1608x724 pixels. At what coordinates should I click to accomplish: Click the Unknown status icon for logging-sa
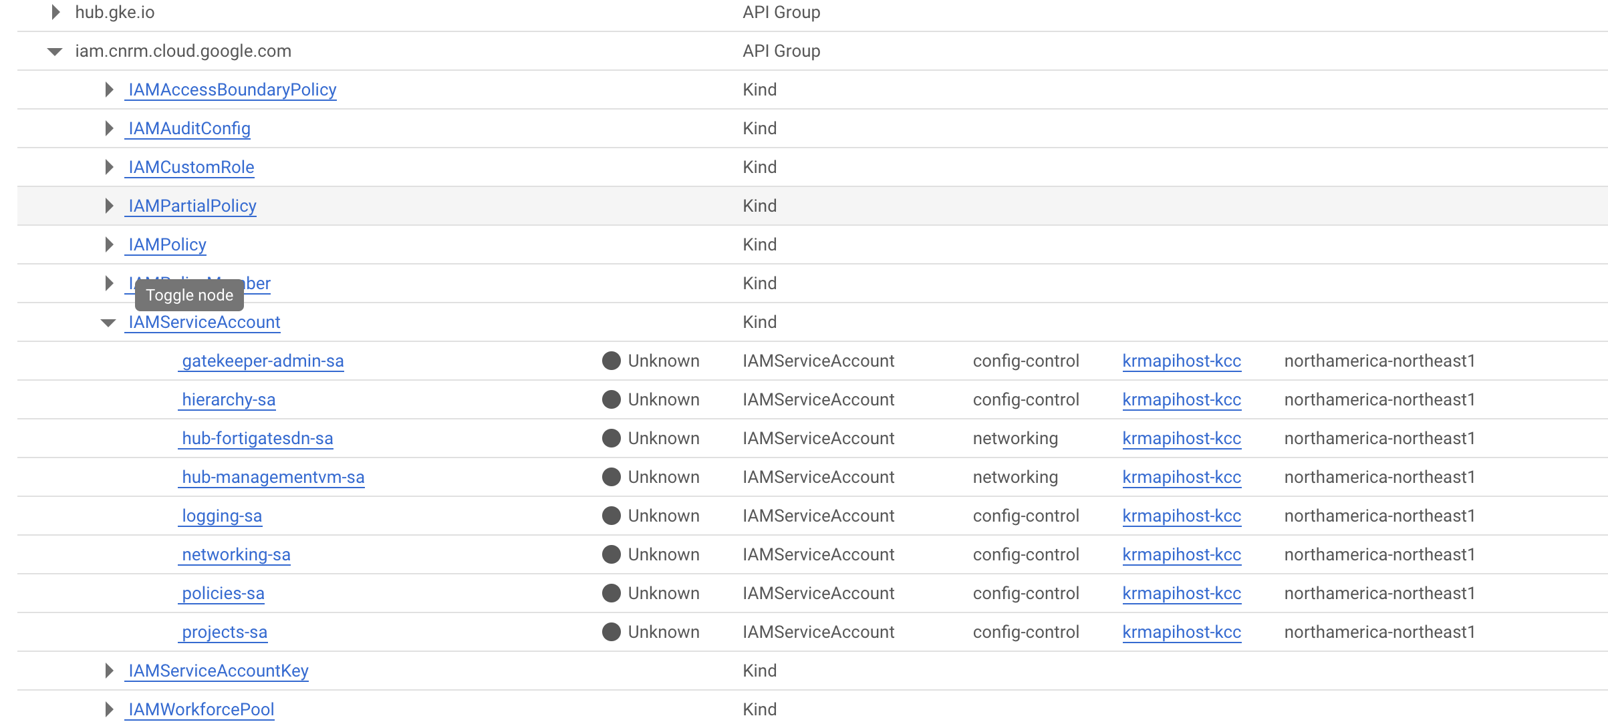click(610, 516)
